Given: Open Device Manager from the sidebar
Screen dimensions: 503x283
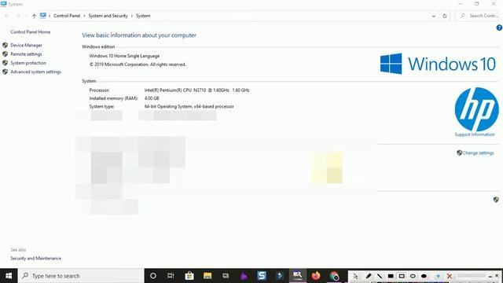Looking at the screenshot, I should coord(26,46).
